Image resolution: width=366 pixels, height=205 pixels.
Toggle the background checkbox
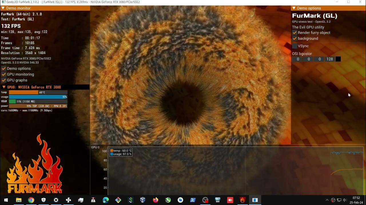pos(295,38)
